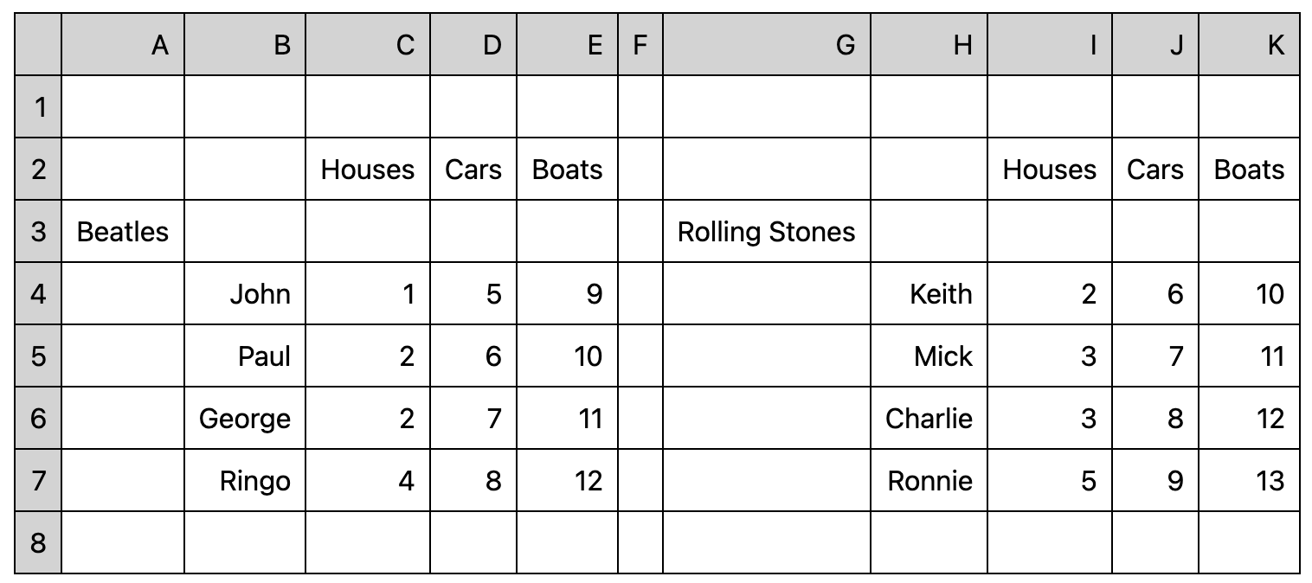Click the cell containing John
This screenshot has width=1312, height=583.
tap(245, 293)
